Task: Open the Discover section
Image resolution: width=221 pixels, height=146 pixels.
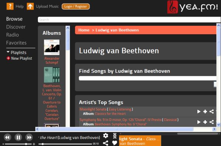Action: coord(16,27)
